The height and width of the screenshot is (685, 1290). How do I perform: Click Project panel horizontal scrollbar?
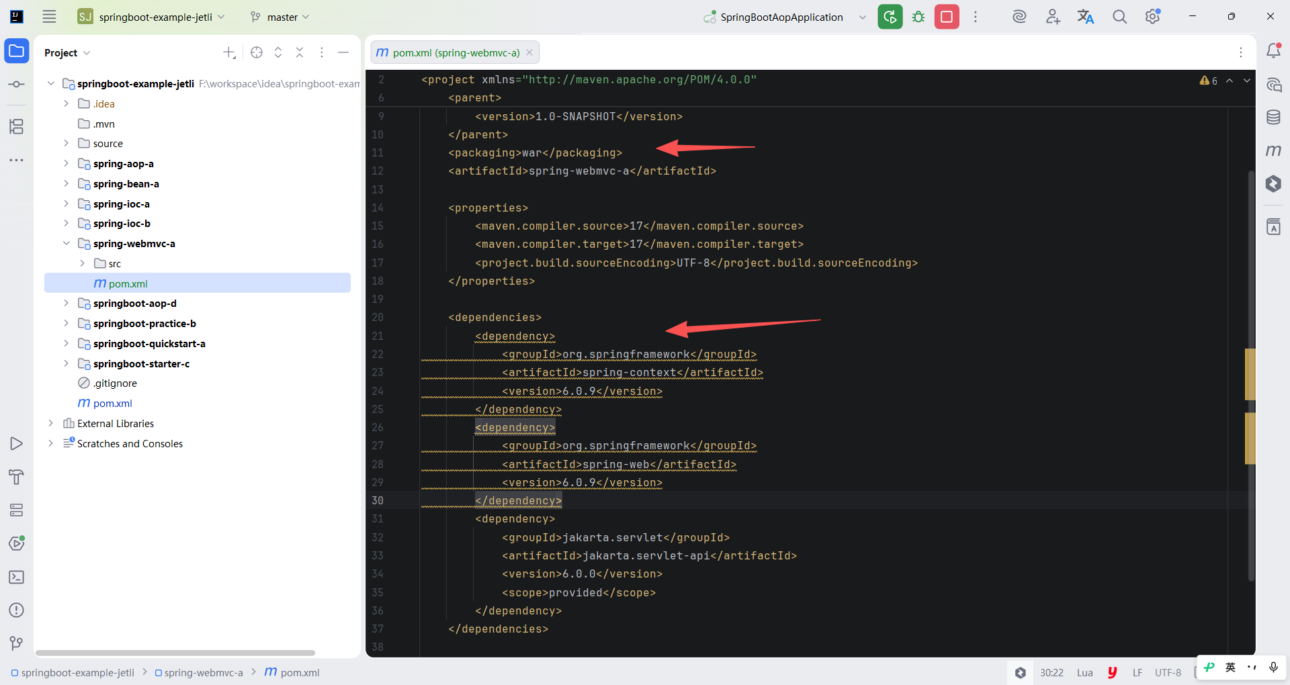tap(175, 653)
